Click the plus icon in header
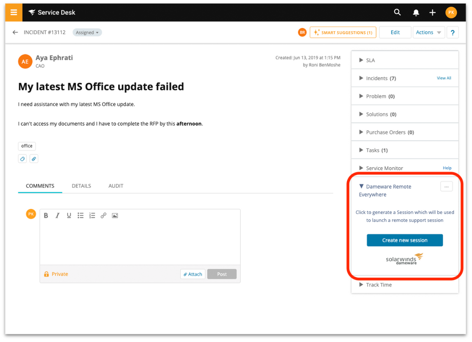The image size is (472, 342). point(432,13)
